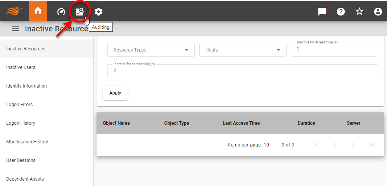Expand the Resource Types dropdown

click(151, 50)
